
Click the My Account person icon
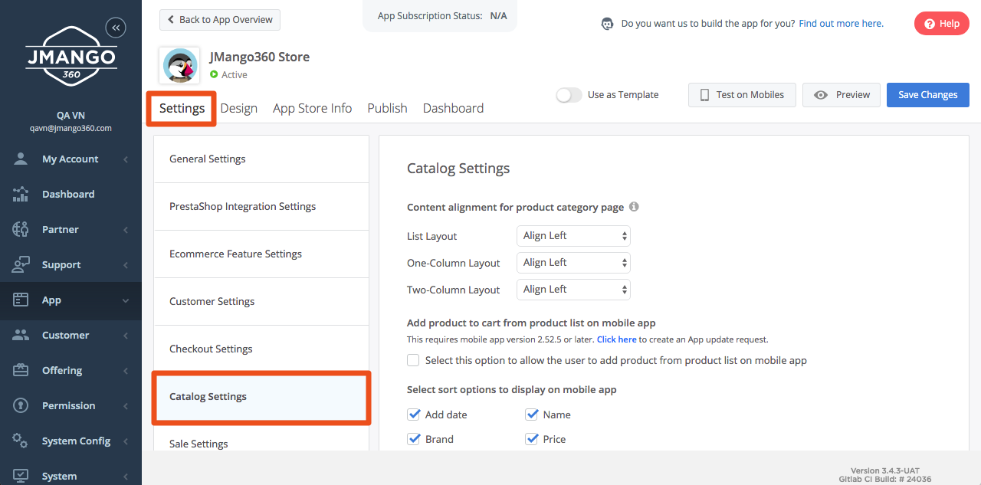pos(21,159)
